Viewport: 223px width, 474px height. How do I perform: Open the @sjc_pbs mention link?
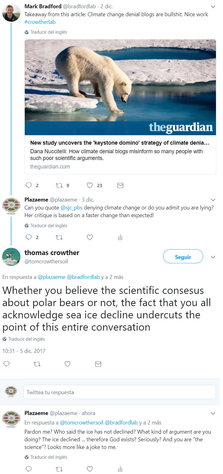click(x=71, y=208)
